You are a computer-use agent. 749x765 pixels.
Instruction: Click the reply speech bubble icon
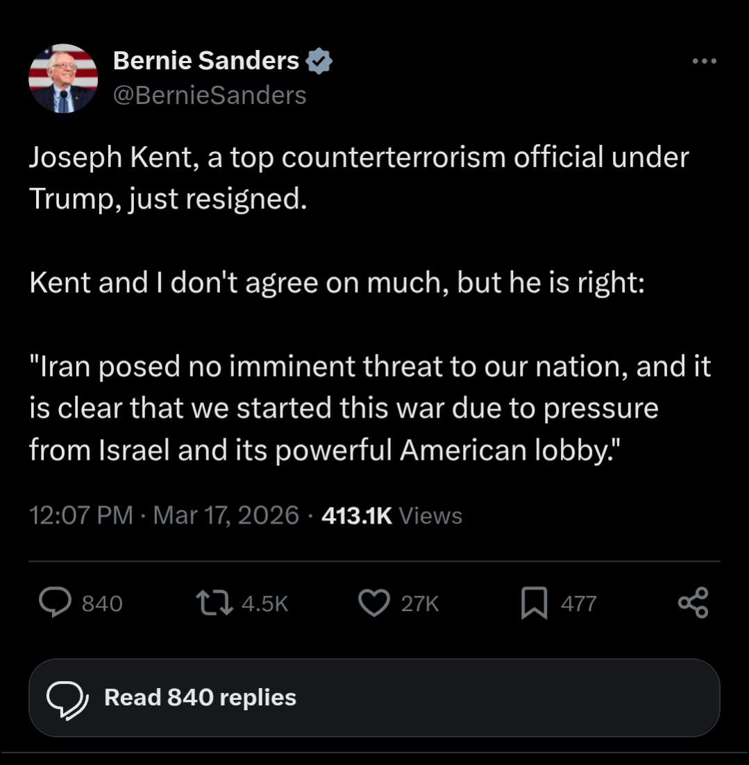56,603
